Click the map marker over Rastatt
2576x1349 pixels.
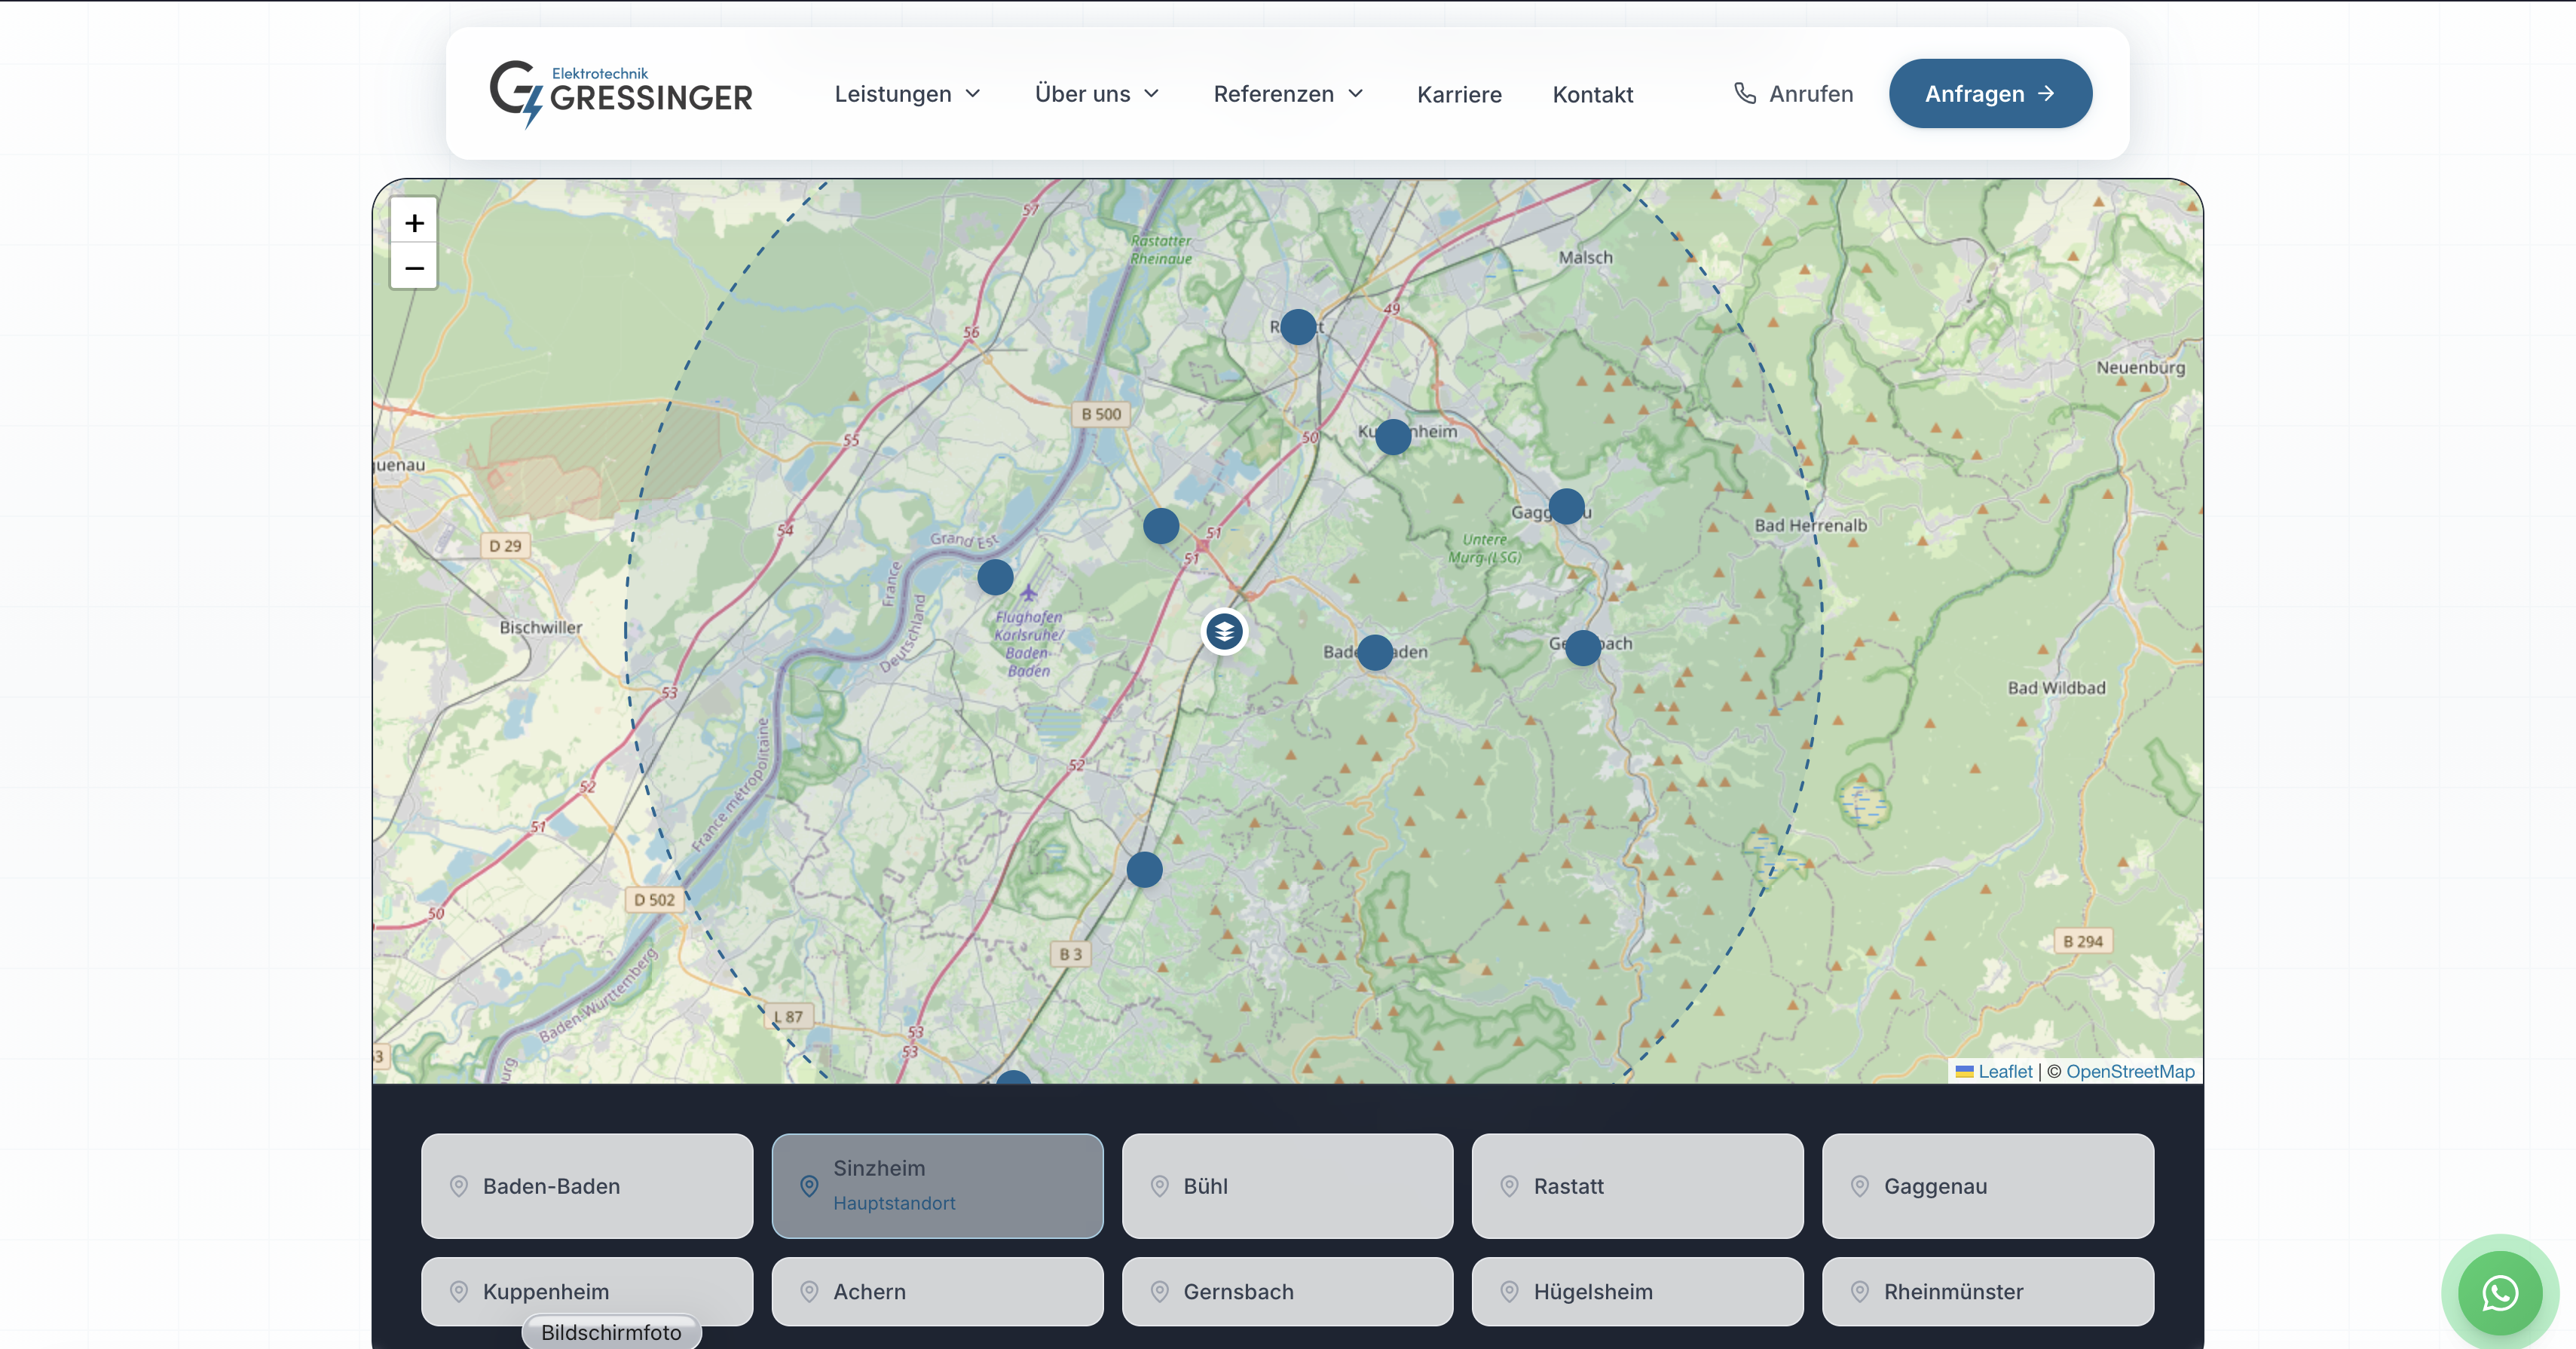(1298, 327)
